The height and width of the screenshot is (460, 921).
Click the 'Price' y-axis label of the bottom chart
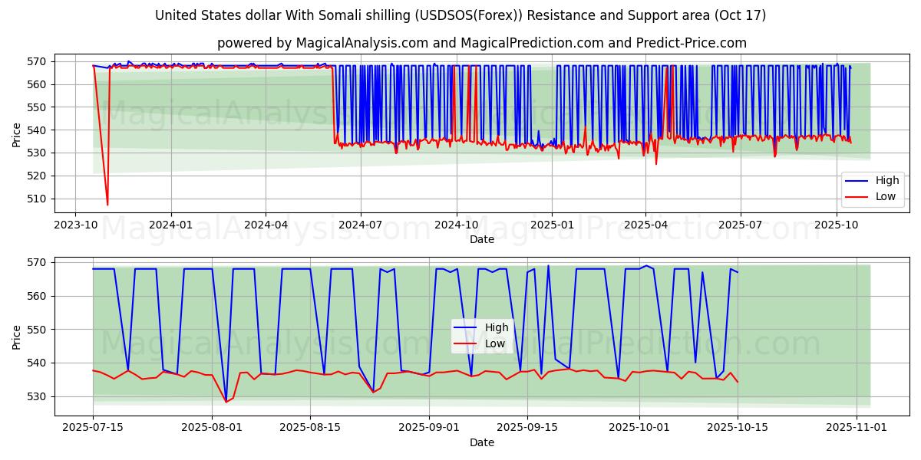(17, 337)
